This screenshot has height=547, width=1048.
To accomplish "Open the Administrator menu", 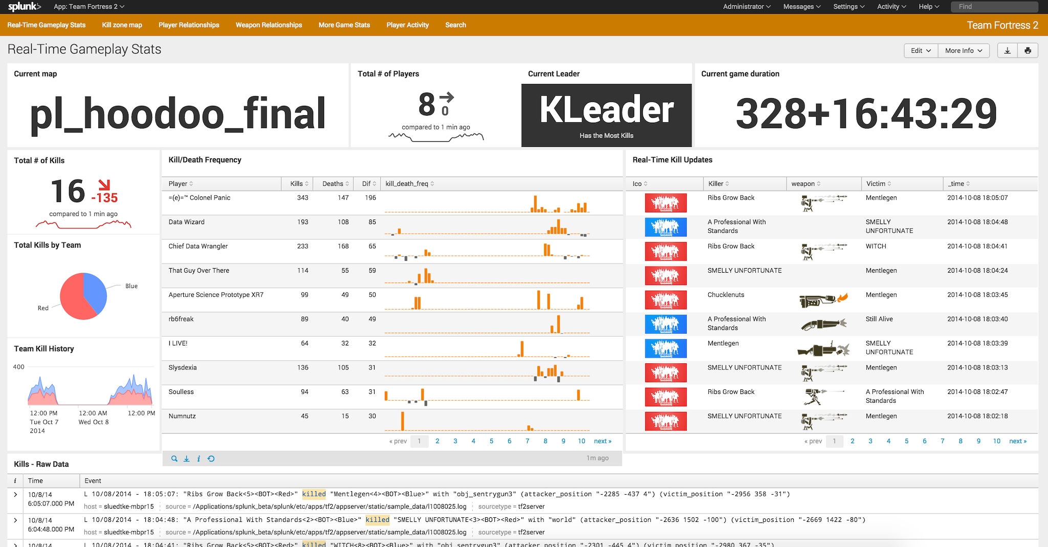I will pos(747,7).
